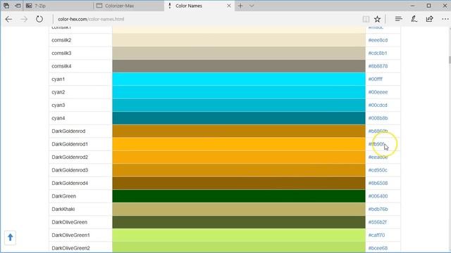Open reading view icon

(366, 19)
